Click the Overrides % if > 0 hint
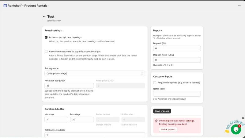 tap(163, 65)
